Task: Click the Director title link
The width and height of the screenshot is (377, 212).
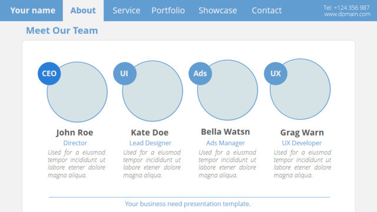Action: [x=75, y=143]
